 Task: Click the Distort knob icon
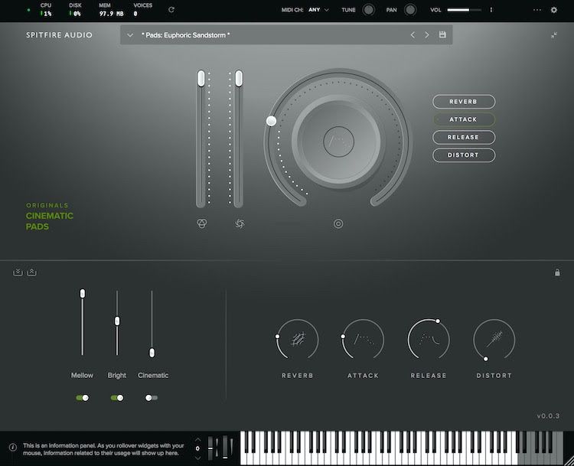(494, 339)
